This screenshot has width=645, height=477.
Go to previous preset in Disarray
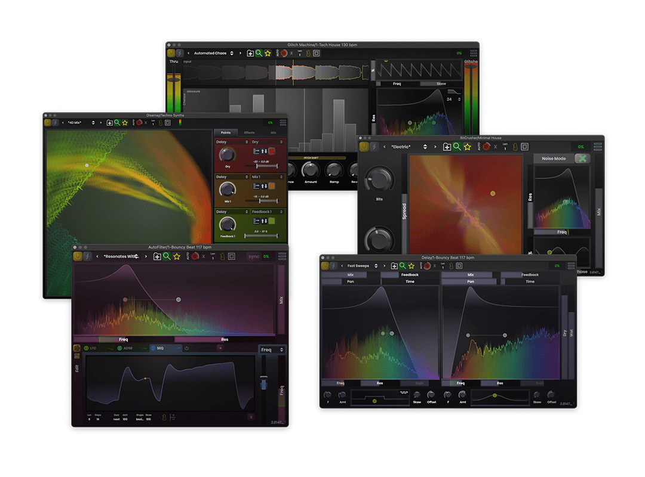tap(63, 122)
